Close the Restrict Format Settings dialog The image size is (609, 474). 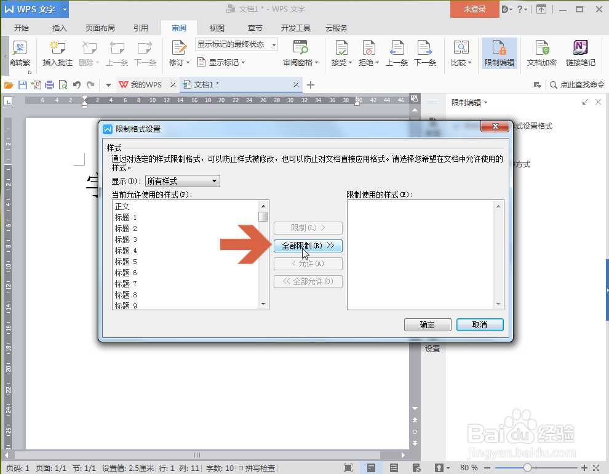coord(495,126)
